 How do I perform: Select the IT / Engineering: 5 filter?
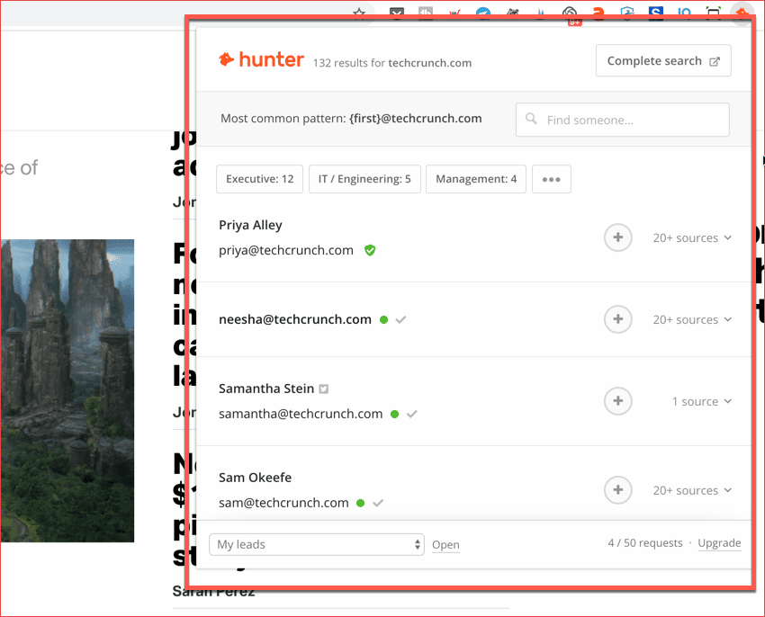click(x=364, y=179)
